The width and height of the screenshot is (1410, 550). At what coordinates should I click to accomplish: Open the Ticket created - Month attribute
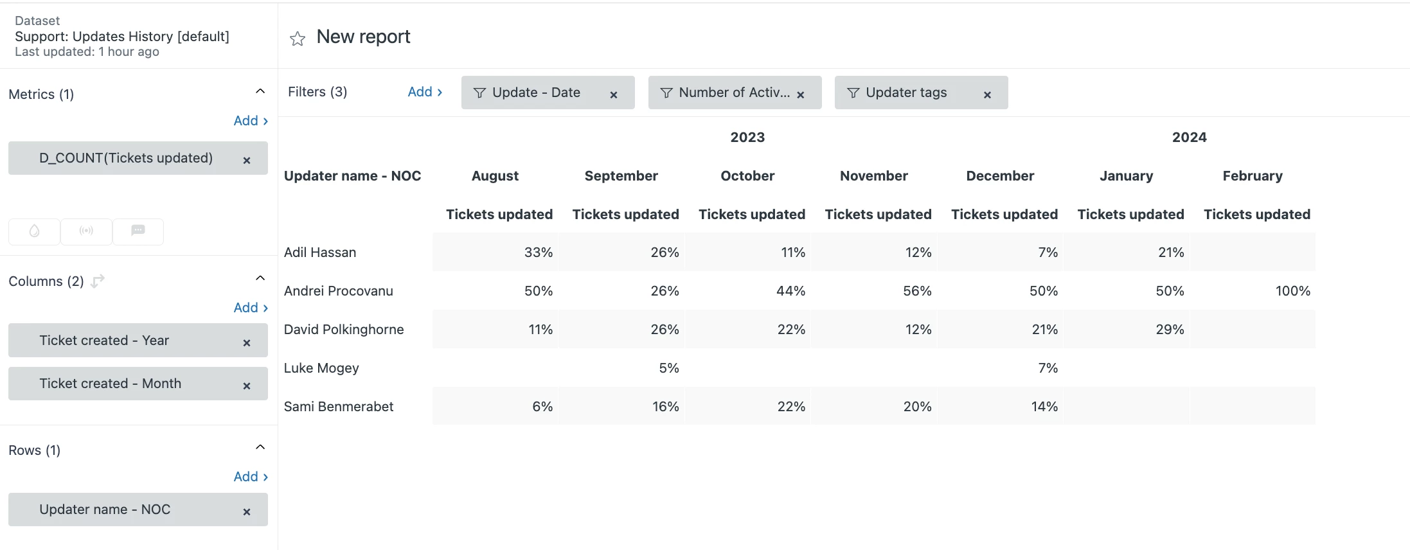(111, 384)
